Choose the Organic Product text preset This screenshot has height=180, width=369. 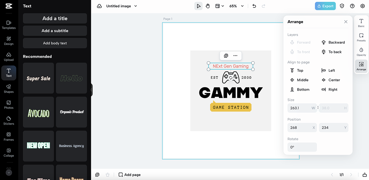71,112
